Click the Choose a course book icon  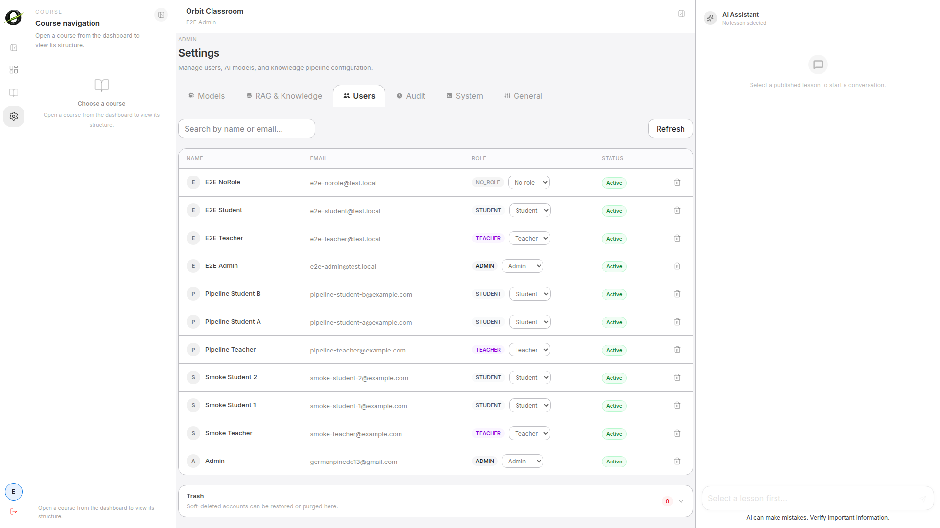click(101, 86)
